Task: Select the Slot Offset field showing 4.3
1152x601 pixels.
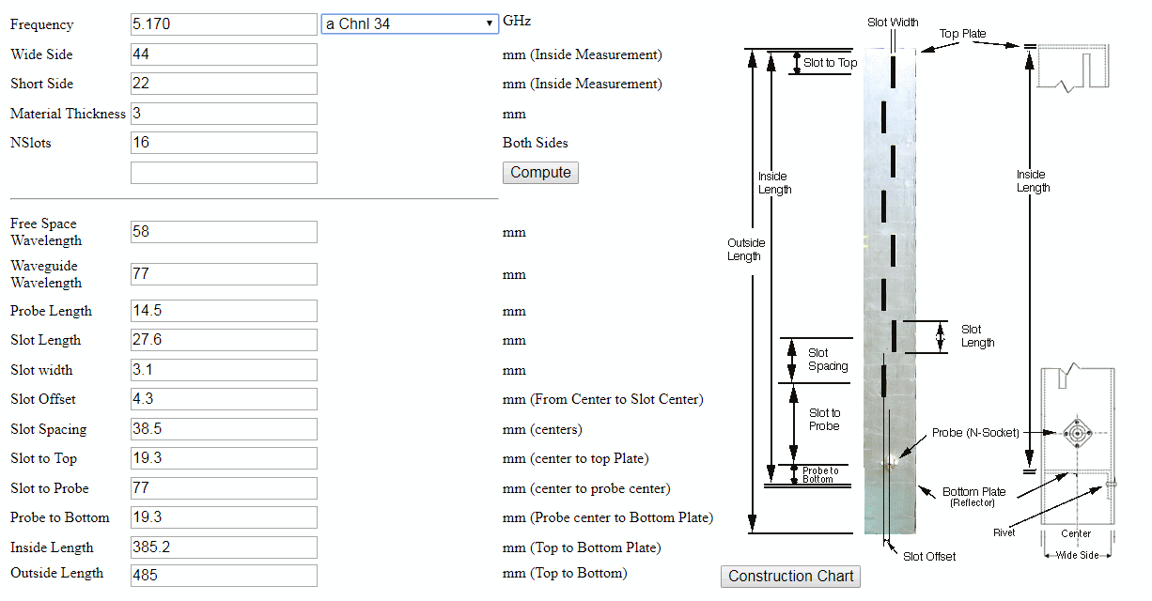Action: point(224,399)
